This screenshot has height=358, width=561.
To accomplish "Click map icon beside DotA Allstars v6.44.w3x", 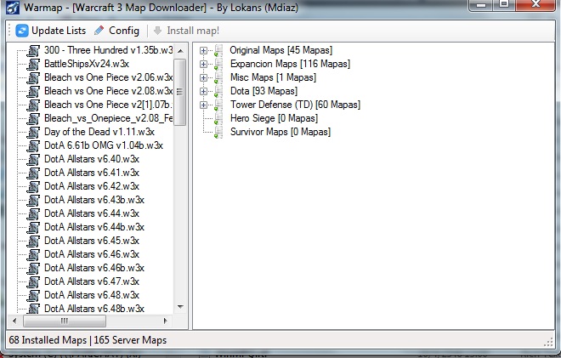I will click(x=33, y=213).
